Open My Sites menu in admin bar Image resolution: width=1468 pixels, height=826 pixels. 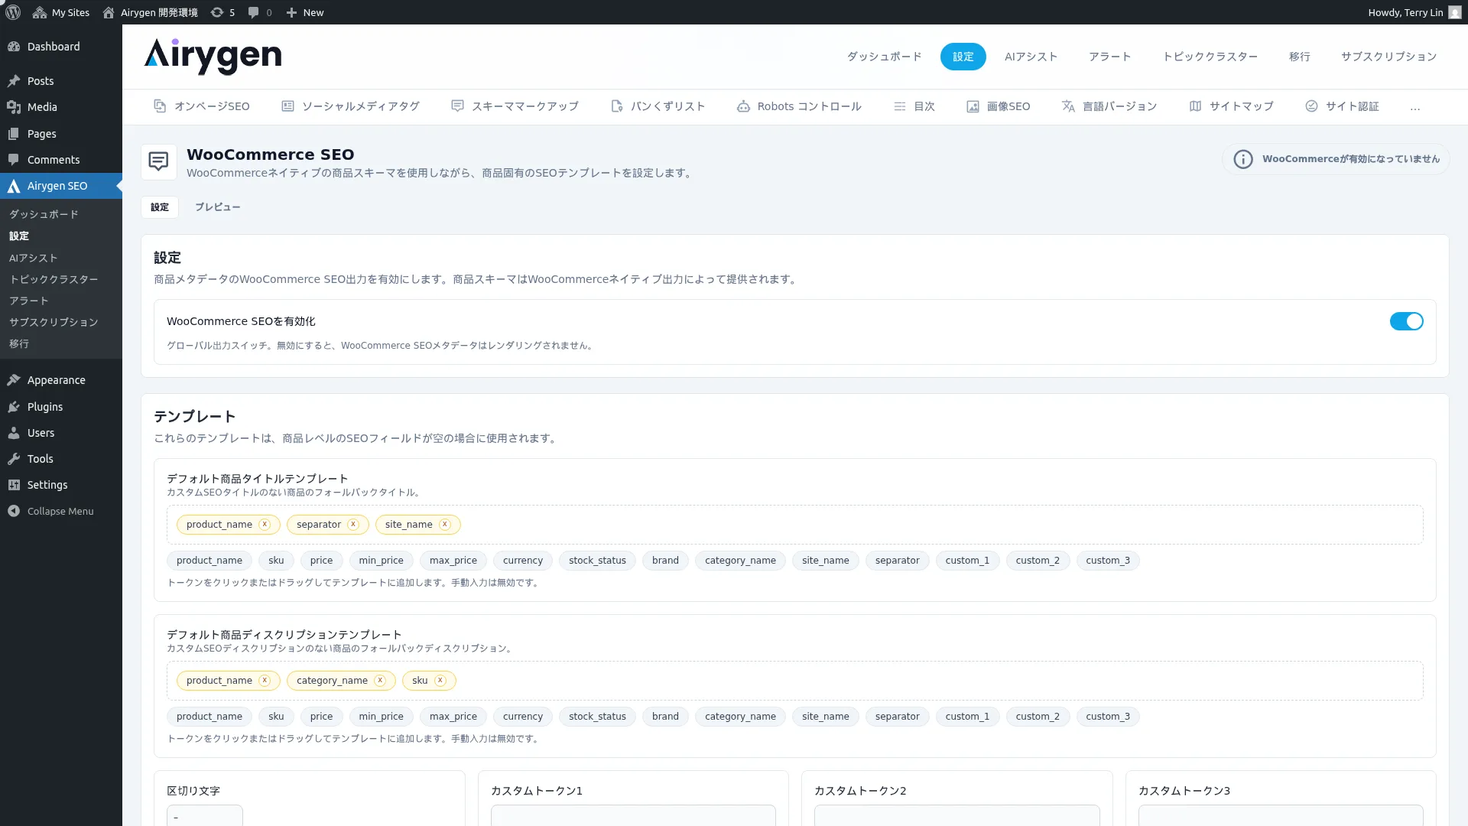(x=61, y=12)
